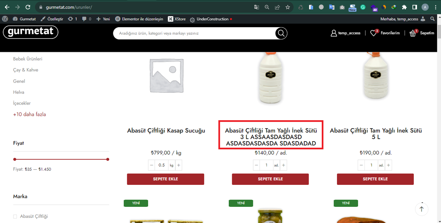The image size is (441, 223).
Task: Bookmark page with the star icon
Action: [288, 7]
